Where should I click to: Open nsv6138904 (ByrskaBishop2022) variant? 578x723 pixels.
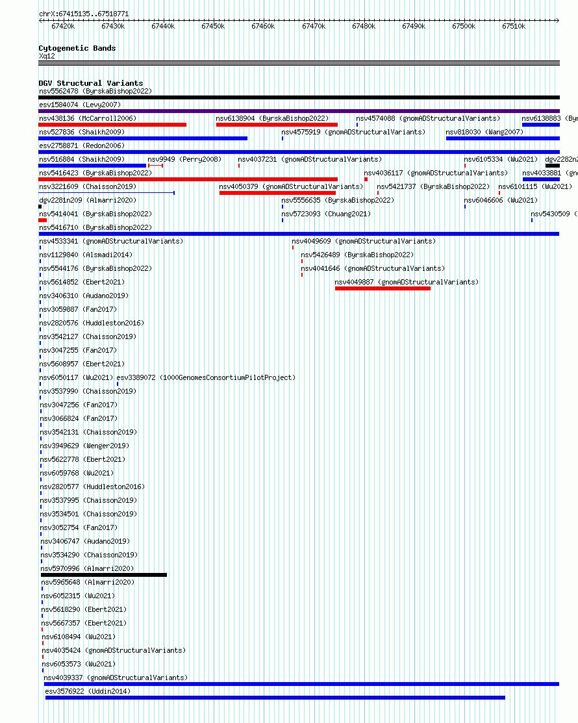point(272,118)
